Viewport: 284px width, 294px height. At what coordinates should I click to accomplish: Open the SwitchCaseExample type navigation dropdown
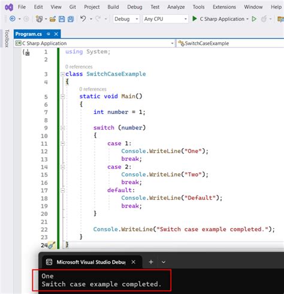(230, 43)
